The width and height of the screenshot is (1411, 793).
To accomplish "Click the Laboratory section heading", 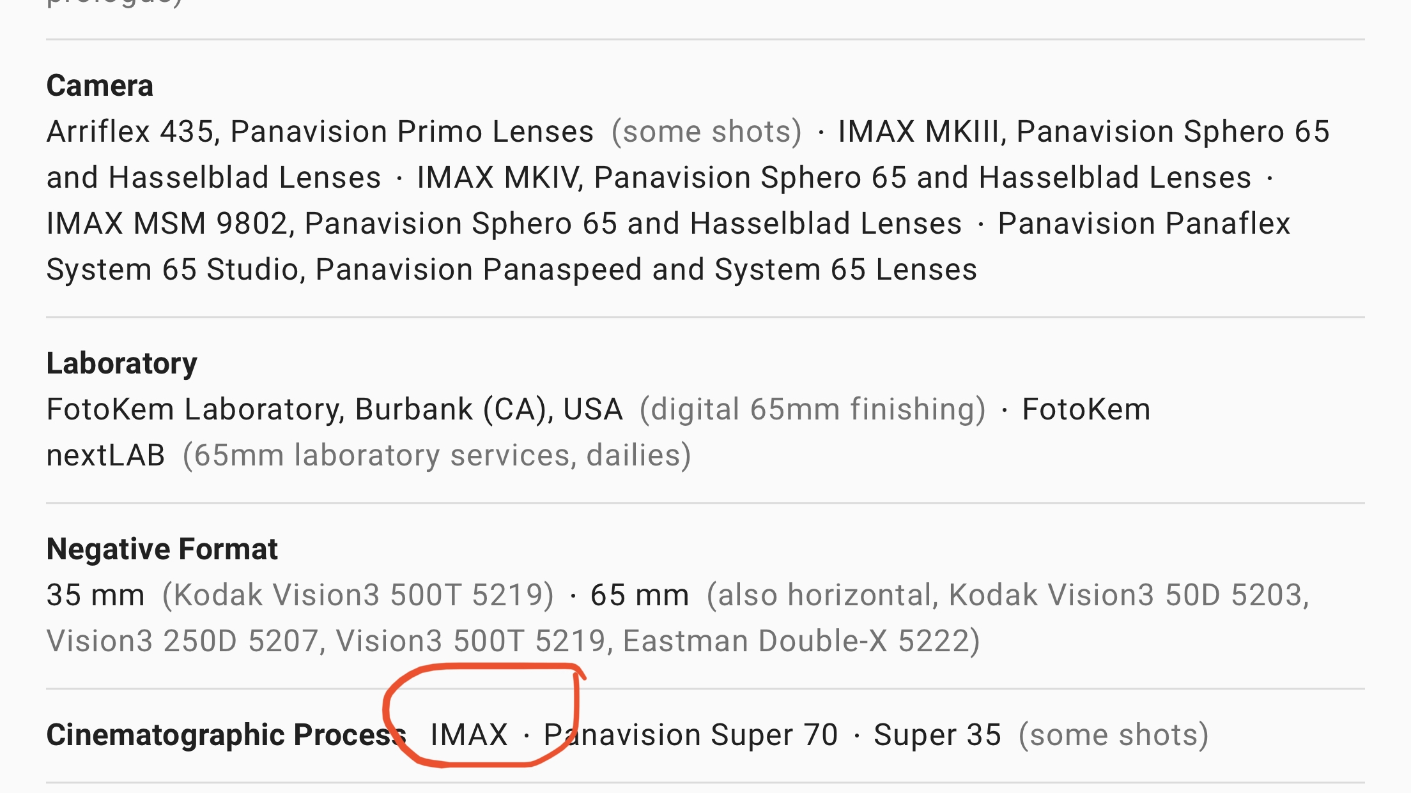I will click(x=122, y=364).
